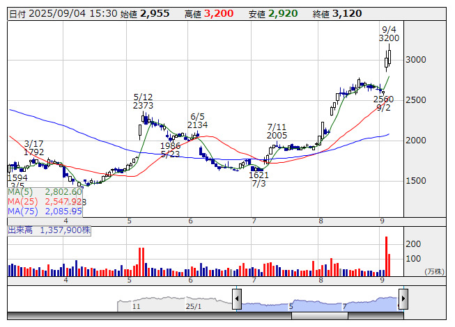Click the 1500 price axis label
Viewport: 455px width, 327px height.
(416, 181)
